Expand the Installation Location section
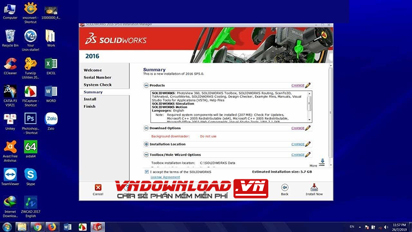The width and height of the screenshot is (412, 232). (146, 144)
